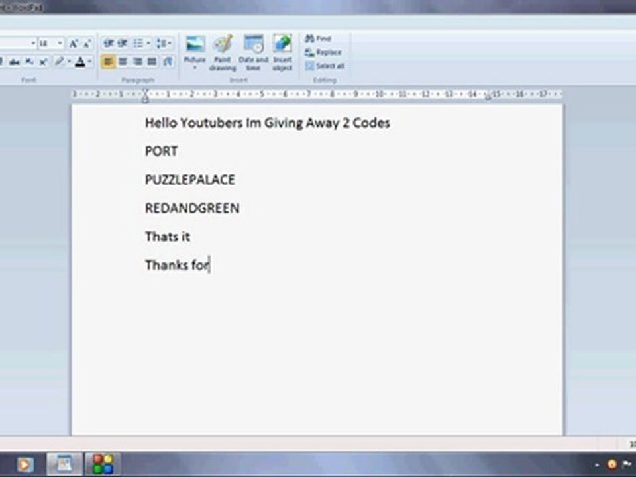Click the REDANDGREEN line

click(192, 208)
